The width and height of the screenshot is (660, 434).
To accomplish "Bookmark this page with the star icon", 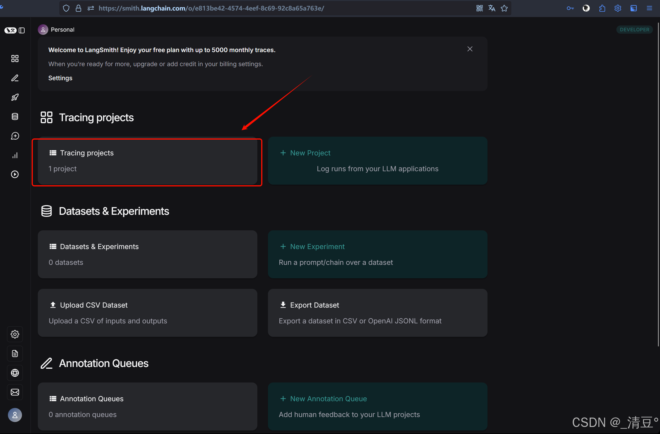I will point(504,8).
